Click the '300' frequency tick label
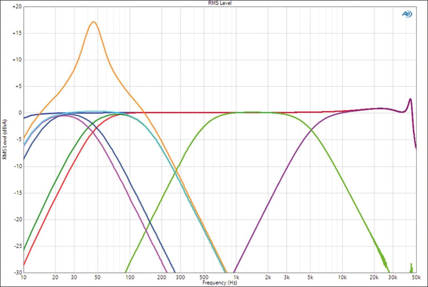Screen dimensions: 428x287 [180, 277]
